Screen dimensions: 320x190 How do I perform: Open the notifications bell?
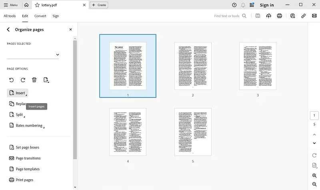tap(243, 5)
